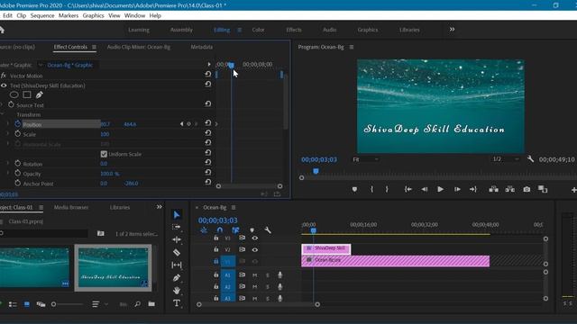Open Media Browser tab
The height and width of the screenshot is (324, 577).
click(71, 207)
